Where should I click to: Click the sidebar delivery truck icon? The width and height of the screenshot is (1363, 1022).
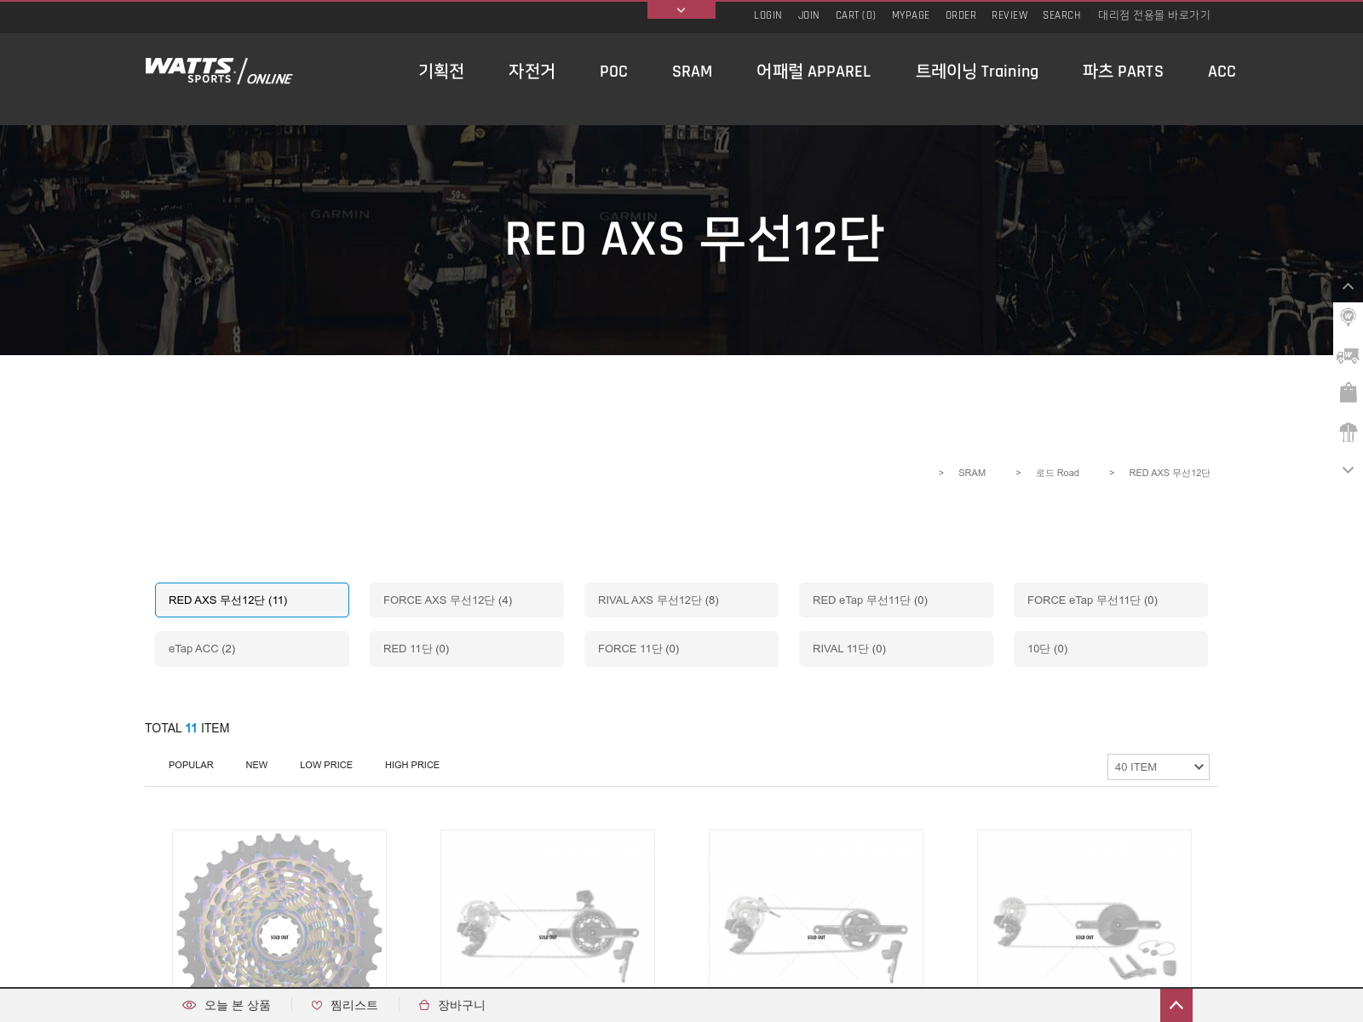point(1348,356)
